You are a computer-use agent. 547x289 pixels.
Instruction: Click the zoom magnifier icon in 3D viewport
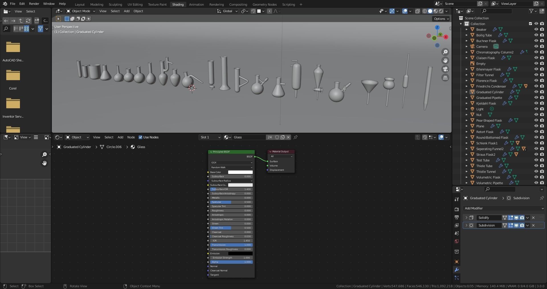[445, 52]
